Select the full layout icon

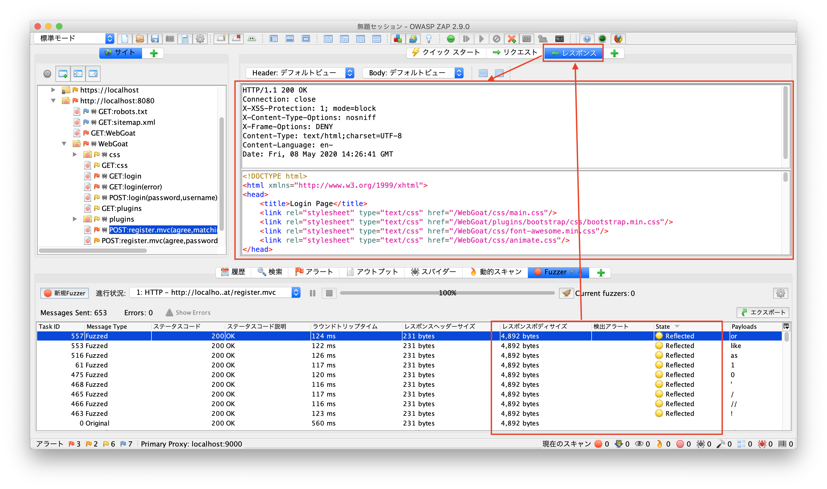tap(306, 39)
